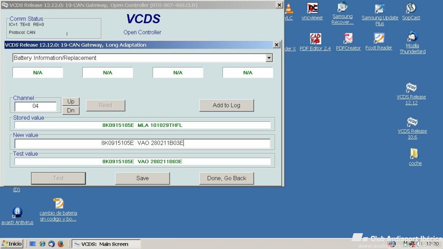Click the Add to Log button
The height and width of the screenshot is (249, 443).
[226, 105]
